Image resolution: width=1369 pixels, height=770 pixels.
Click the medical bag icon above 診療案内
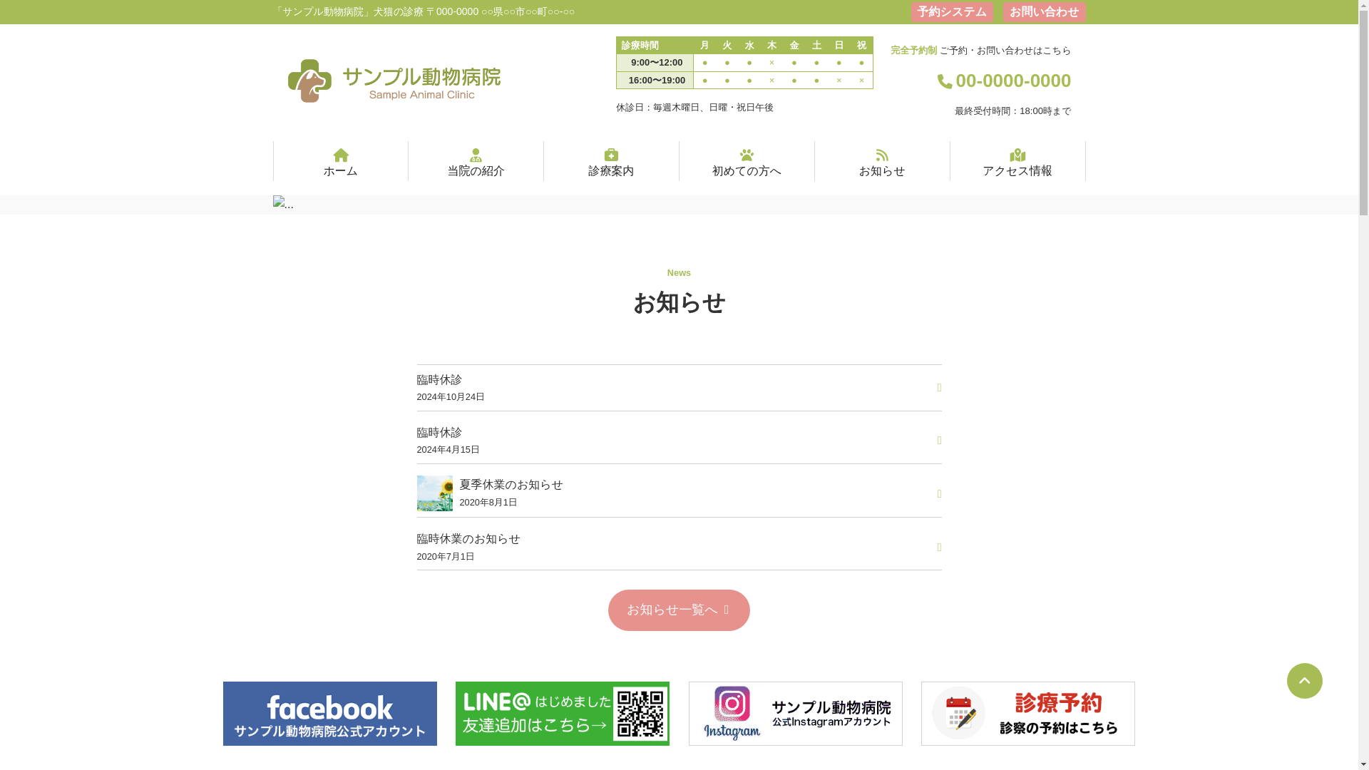coord(611,155)
